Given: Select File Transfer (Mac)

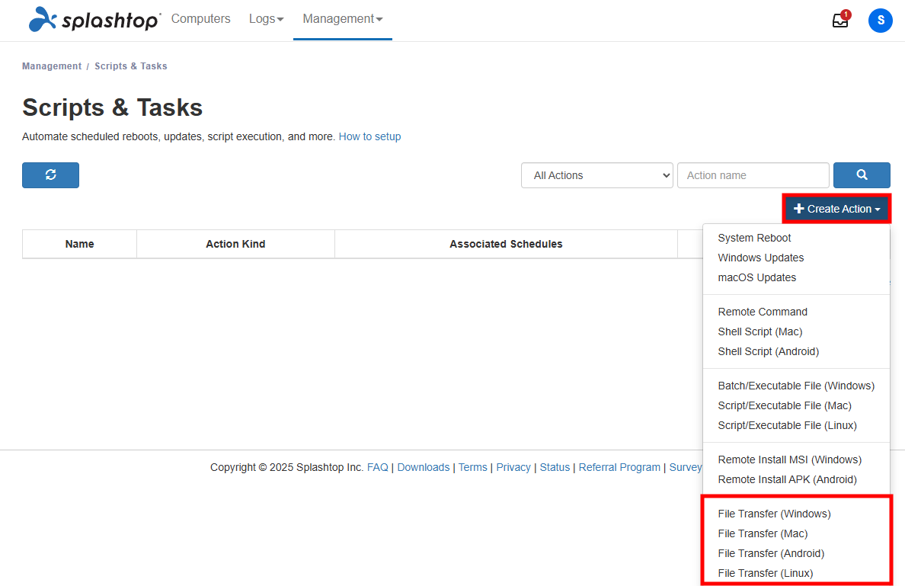Looking at the screenshot, I should pos(763,533).
